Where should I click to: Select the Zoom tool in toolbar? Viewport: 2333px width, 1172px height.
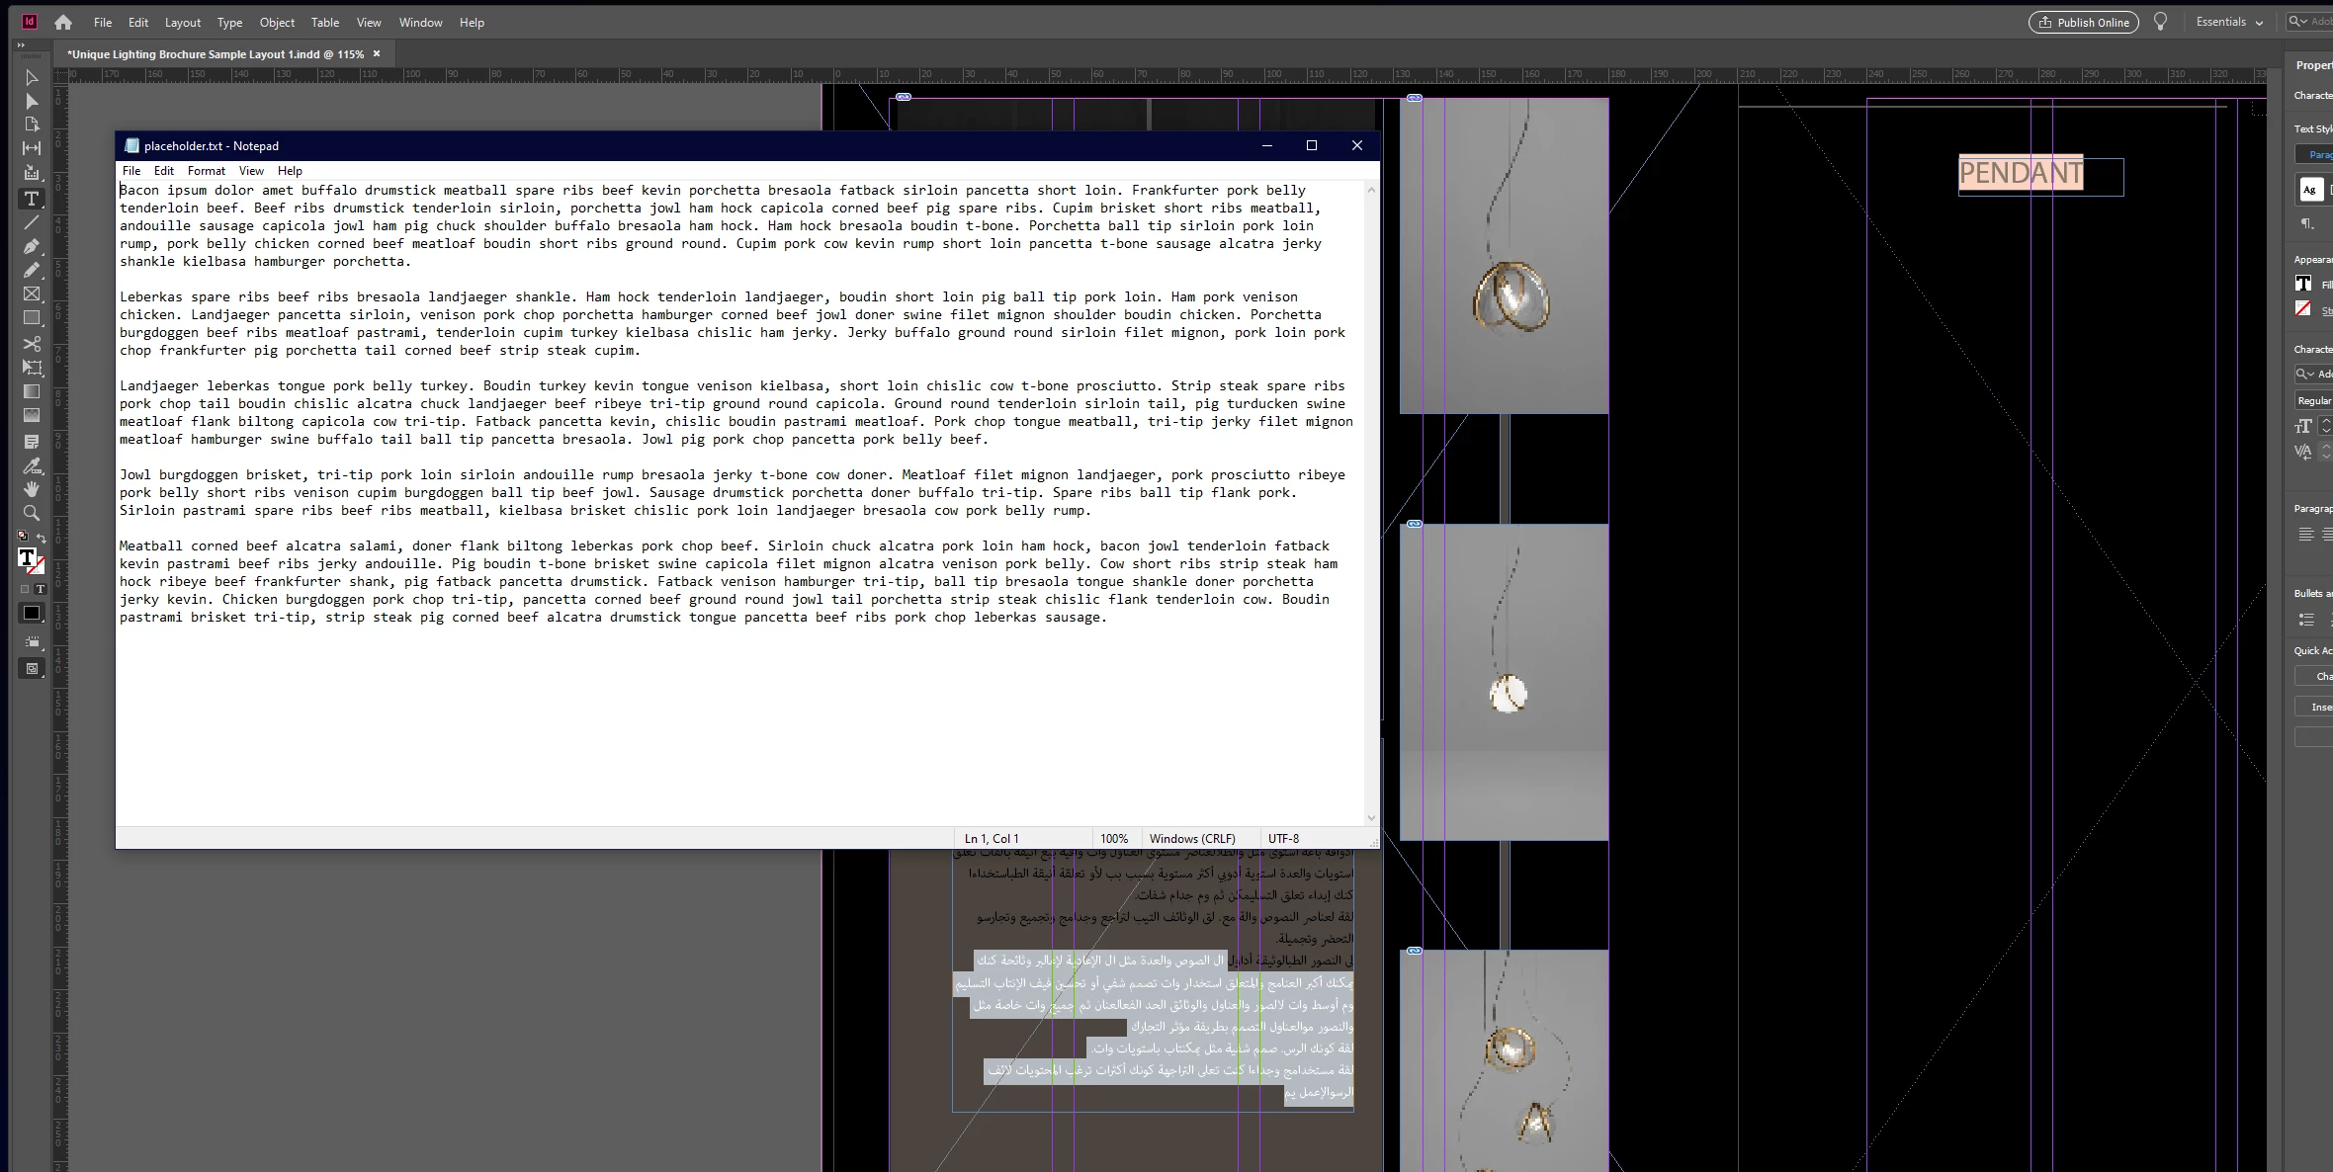click(32, 514)
